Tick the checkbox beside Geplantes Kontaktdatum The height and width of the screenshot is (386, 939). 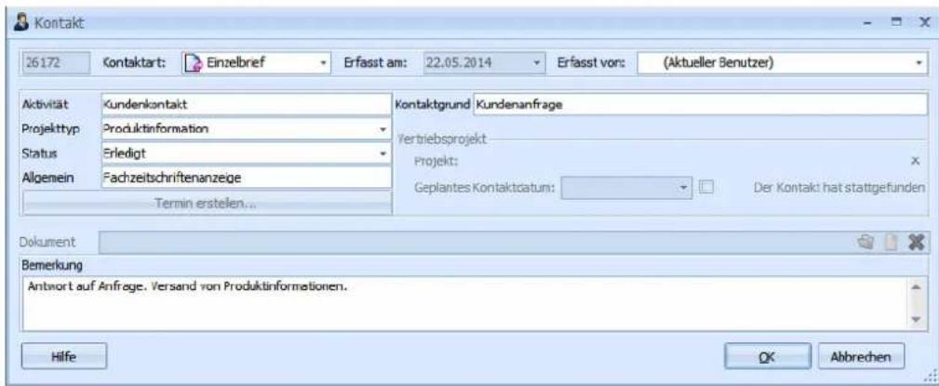(x=707, y=187)
